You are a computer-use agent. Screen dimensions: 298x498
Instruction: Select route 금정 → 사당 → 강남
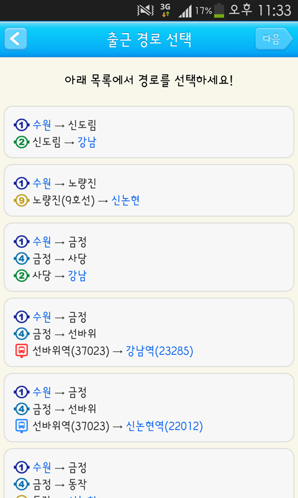(149, 257)
